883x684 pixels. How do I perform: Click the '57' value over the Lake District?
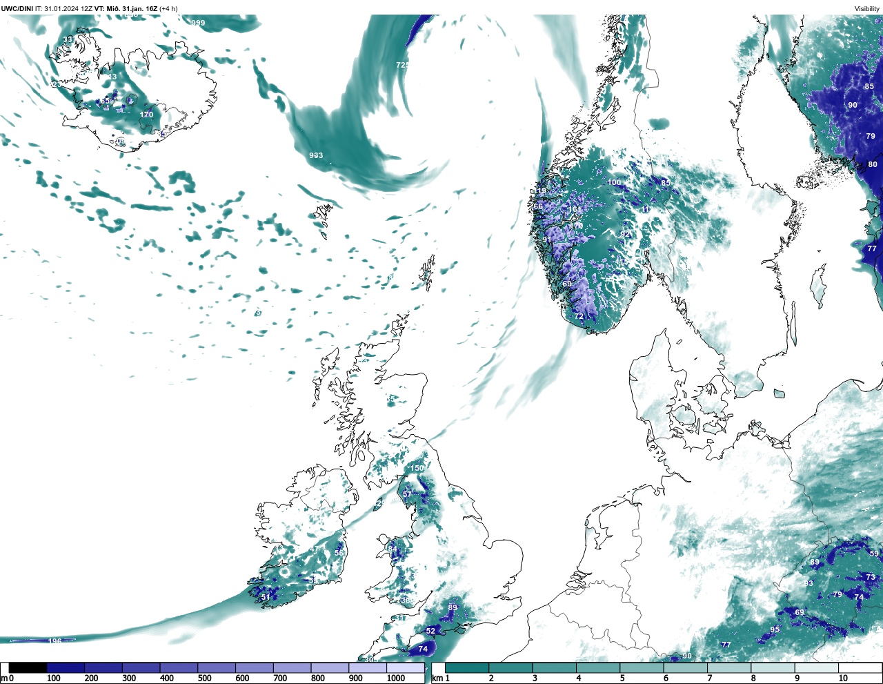pyautogui.click(x=407, y=494)
